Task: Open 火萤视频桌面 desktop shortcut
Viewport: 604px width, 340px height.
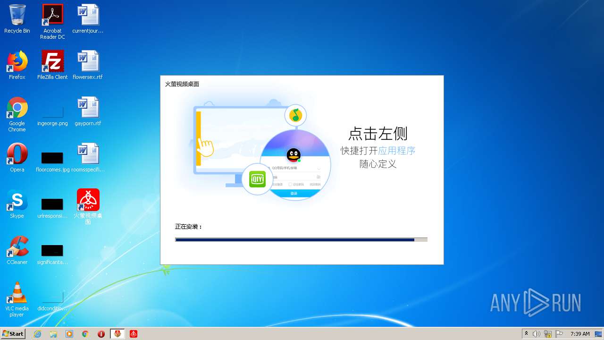Action: pos(88,207)
